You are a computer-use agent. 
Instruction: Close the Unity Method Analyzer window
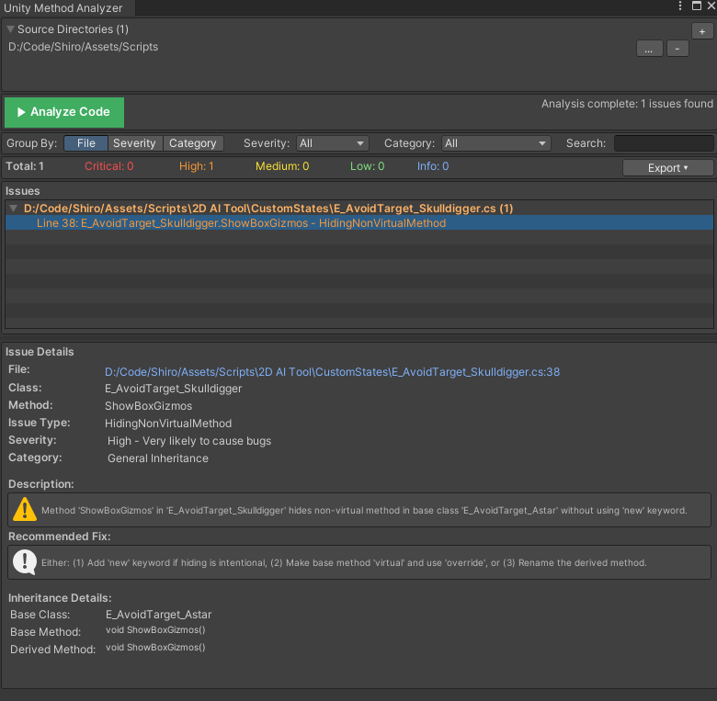click(x=711, y=6)
